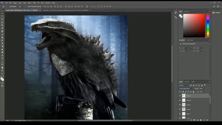
Task: Create a new layer with bottom icon
Action: pyautogui.click(x=204, y=120)
